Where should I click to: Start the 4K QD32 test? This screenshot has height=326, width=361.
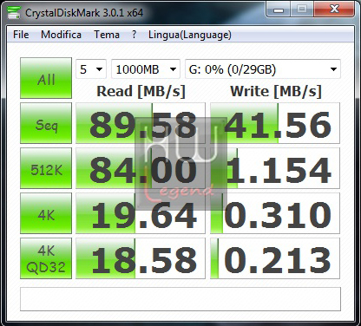tap(46, 258)
